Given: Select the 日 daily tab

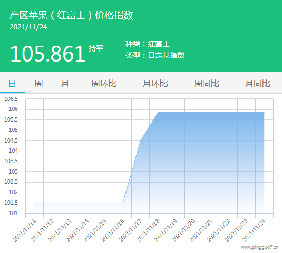Looking at the screenshot, I should point(13,84).
